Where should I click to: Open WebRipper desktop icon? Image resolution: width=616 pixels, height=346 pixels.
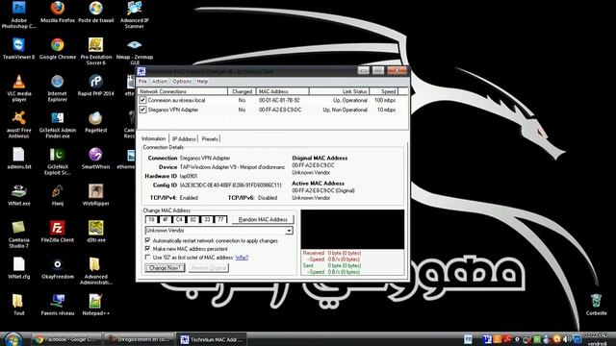pos(96,195)
